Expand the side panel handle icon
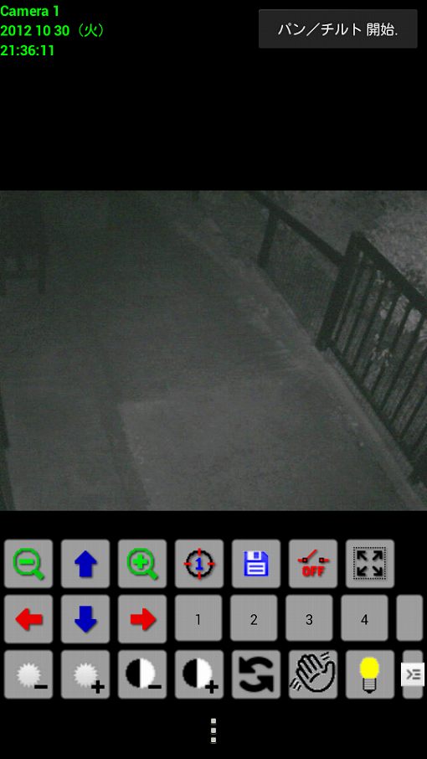The height and width of the screenshot is (759, 427). pos(413,674)
